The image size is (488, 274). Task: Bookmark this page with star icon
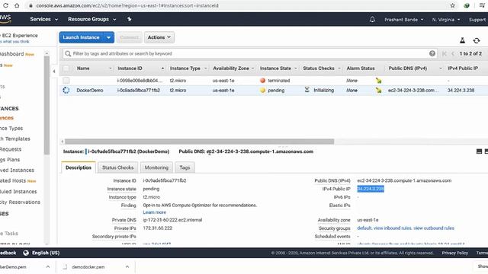(x=452, y=5)
